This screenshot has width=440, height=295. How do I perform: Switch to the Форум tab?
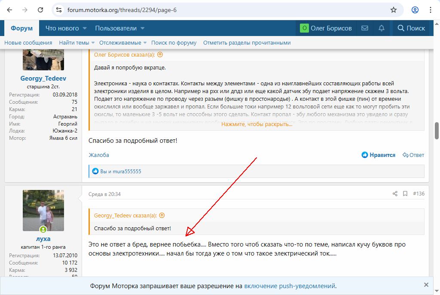click(21, 28)
